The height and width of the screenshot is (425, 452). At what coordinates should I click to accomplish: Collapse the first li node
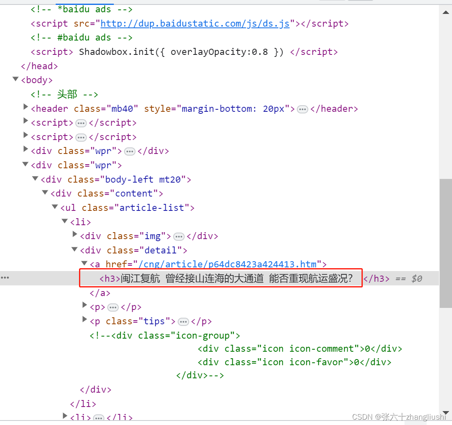65,221
